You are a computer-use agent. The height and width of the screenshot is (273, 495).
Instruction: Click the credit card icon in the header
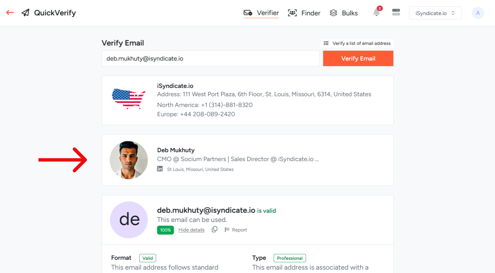coord(396,13)
